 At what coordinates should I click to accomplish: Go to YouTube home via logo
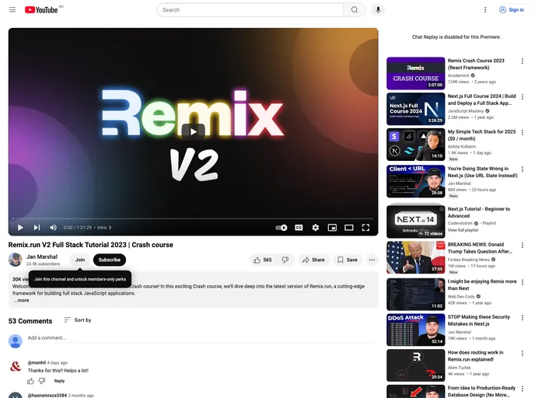coord(41,10)
